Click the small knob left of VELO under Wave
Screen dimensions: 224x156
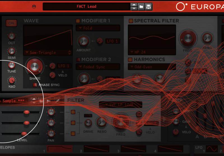point(52,75)
